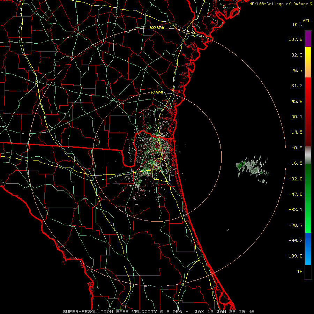Click the TH legend label
Screen dimensions: 314x314
[300, 272]
